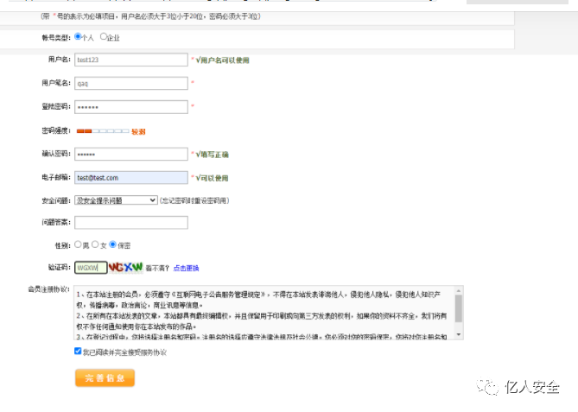
Task: Click the 问题答案 answer input field
Action: tap(130, 223)
